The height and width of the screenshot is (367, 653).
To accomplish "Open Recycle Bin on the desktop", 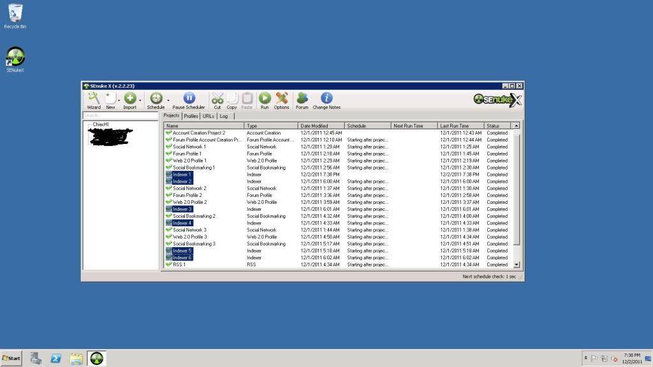I will coord(15,17).
